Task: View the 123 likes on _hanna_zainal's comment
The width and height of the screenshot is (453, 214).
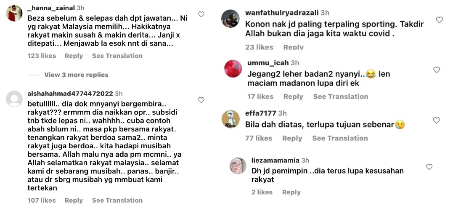Action: coord(42,56)
